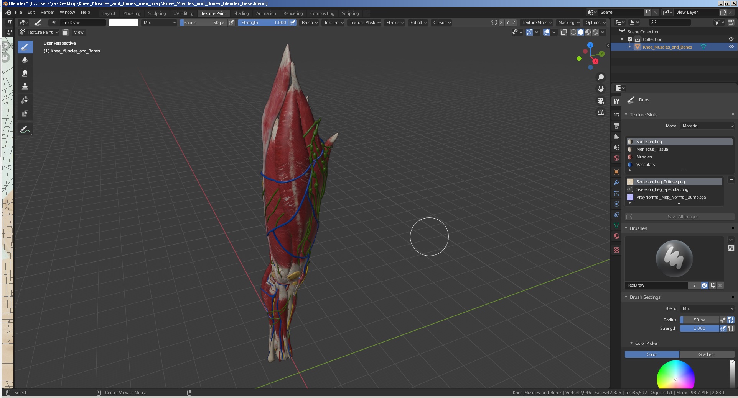
Task: Open the Texture Paint mode selector
Action: (39, 32)
